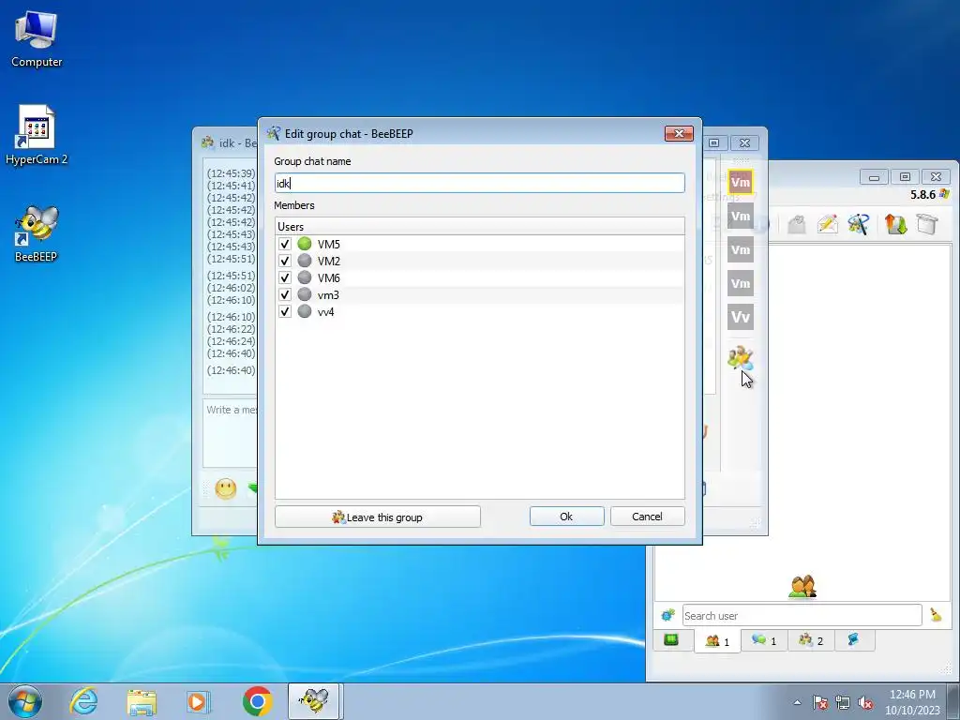960x720 pixels.
Task: Switch to the users tab showing 1
Action: pos(717,641)
